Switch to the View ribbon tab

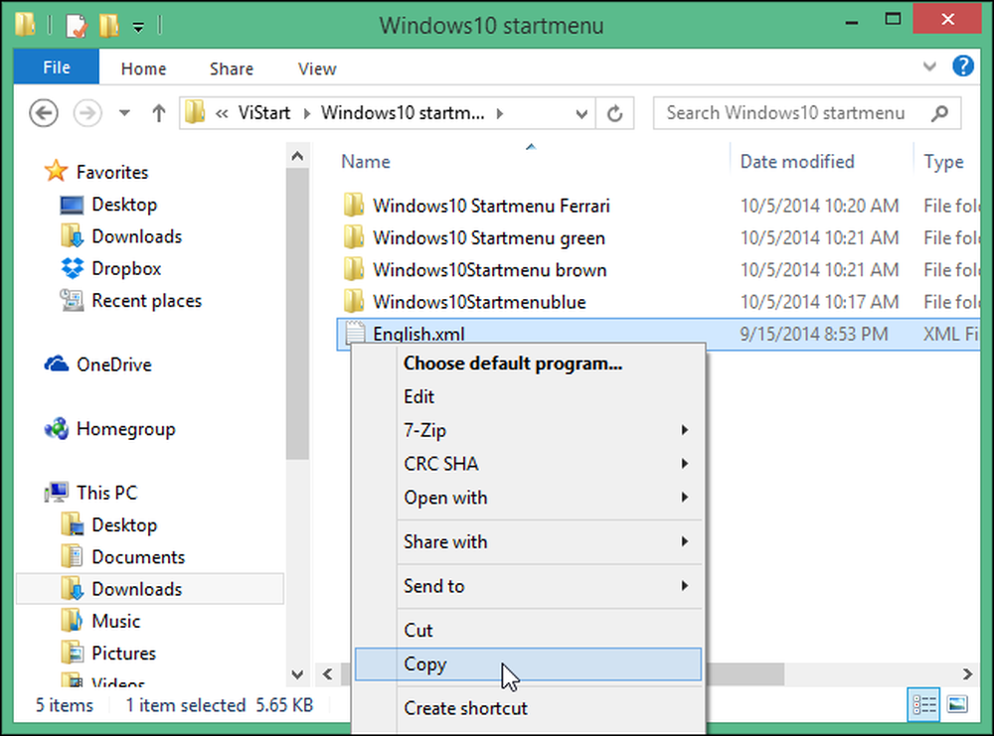point(317,69)
